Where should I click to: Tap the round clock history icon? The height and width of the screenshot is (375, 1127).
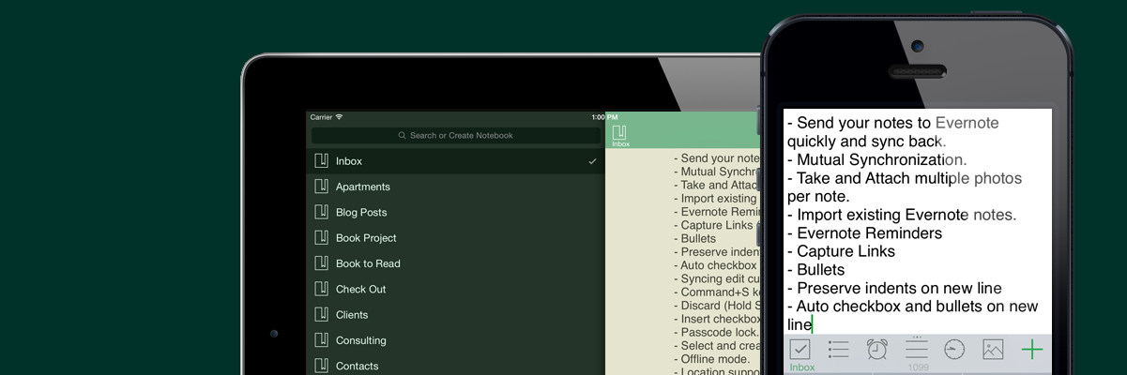click(x=954, y=350)
